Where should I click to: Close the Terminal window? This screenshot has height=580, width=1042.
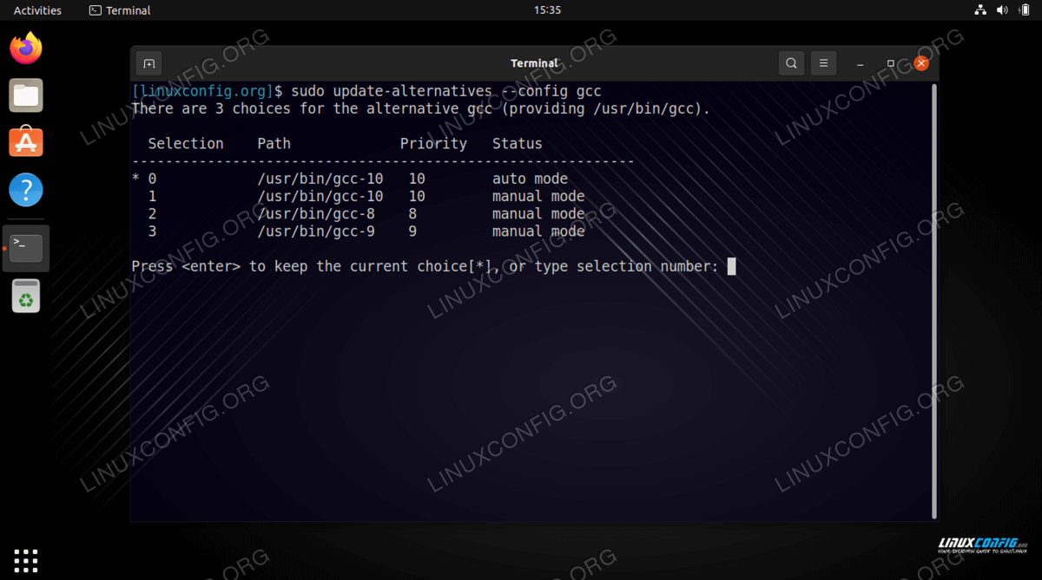[921, 63]
